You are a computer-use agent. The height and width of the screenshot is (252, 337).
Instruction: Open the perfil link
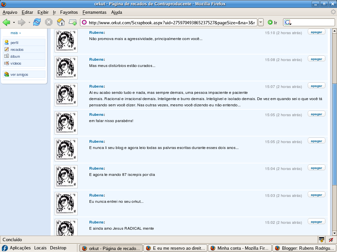coord(14,43)
